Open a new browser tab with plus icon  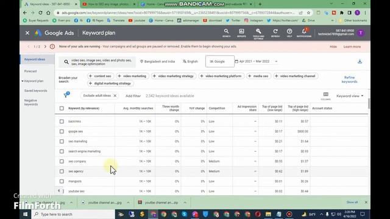[x=260, y=4]
